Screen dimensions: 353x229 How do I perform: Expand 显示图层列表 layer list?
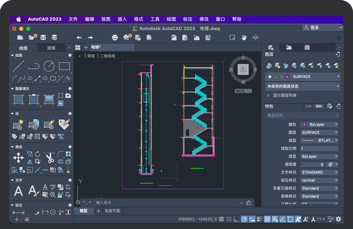pos(285,95)
